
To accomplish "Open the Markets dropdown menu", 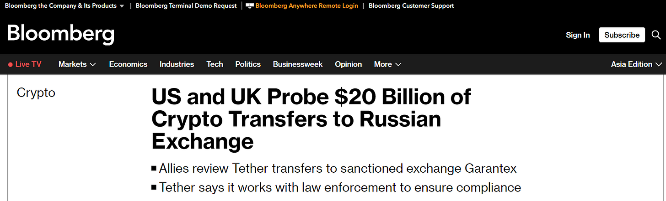I will [77, 64].
